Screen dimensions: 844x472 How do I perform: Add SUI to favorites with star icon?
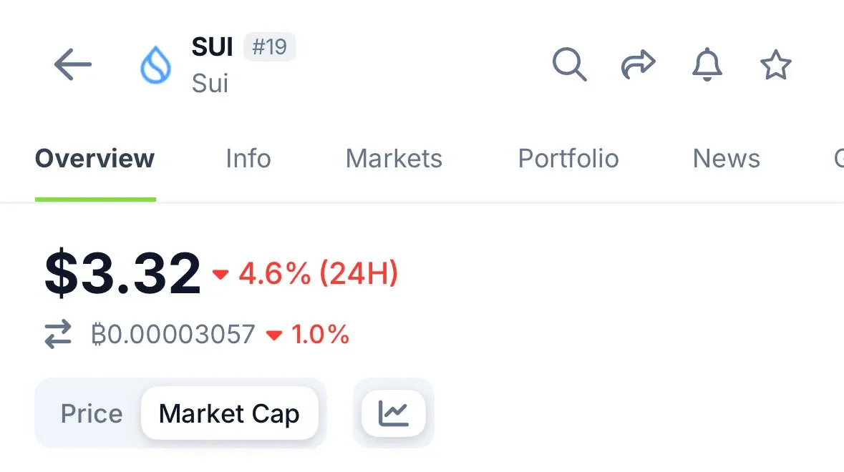point(776,64)
